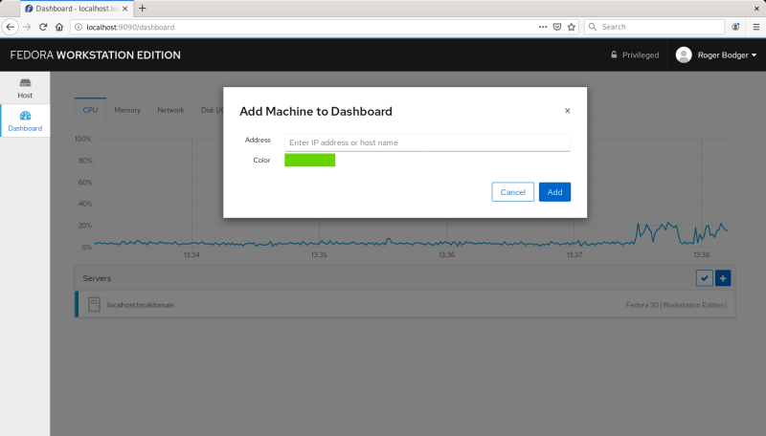The image size is (766, 436).
Task: Show site information icon in address bar
Action: coord(79,27)
